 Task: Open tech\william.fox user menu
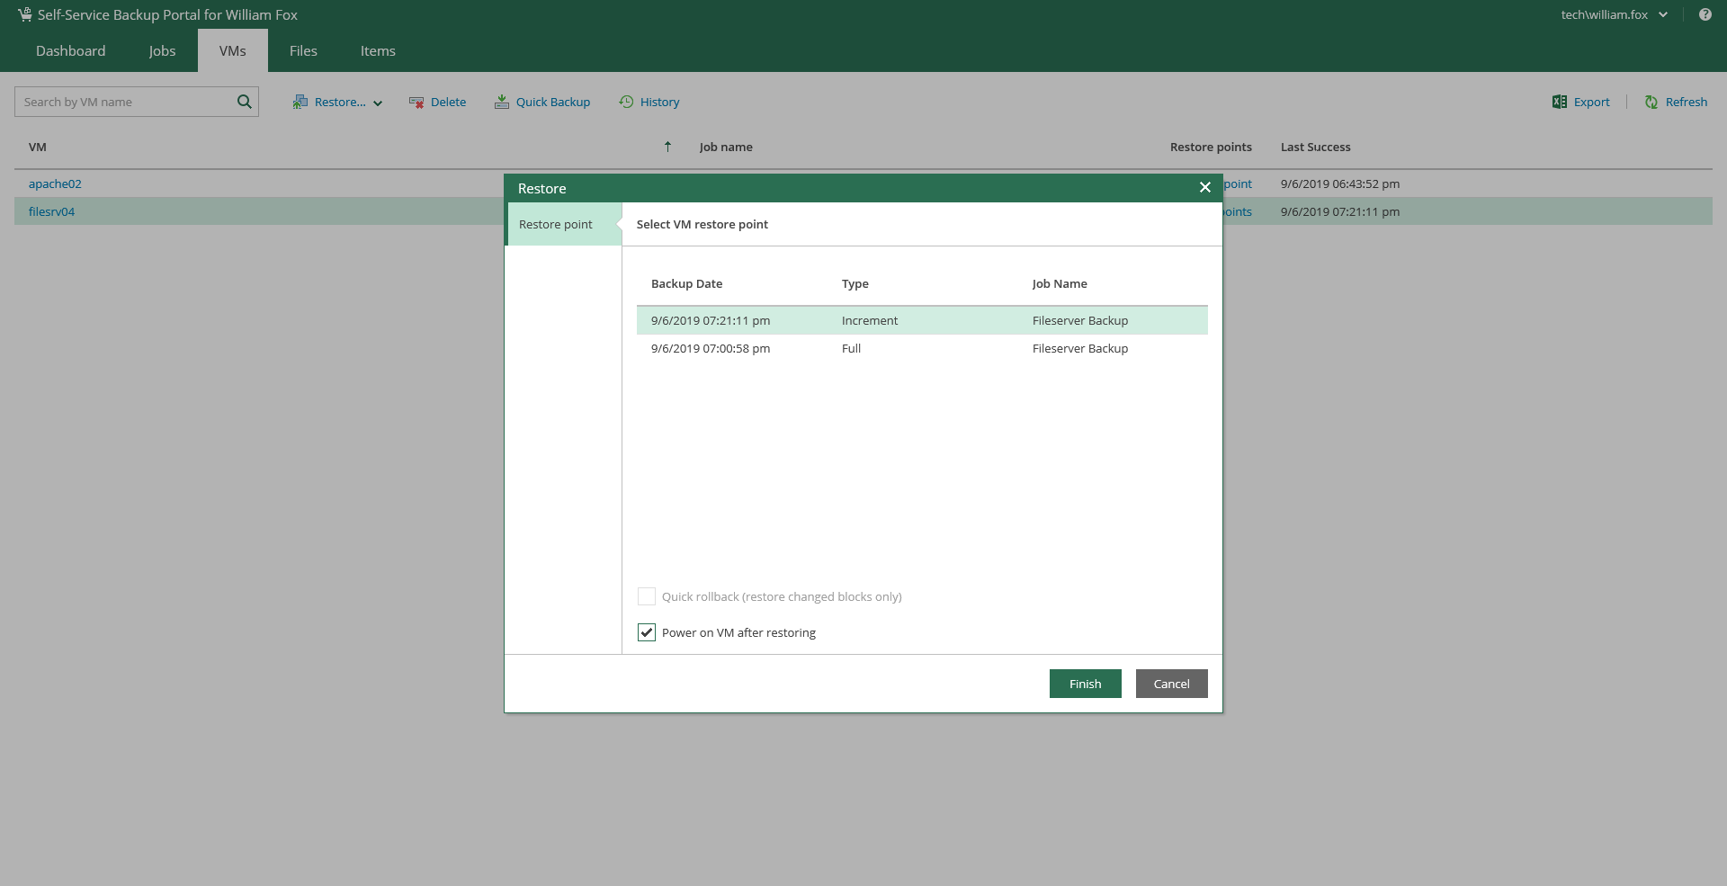(x=1615, y=14)
